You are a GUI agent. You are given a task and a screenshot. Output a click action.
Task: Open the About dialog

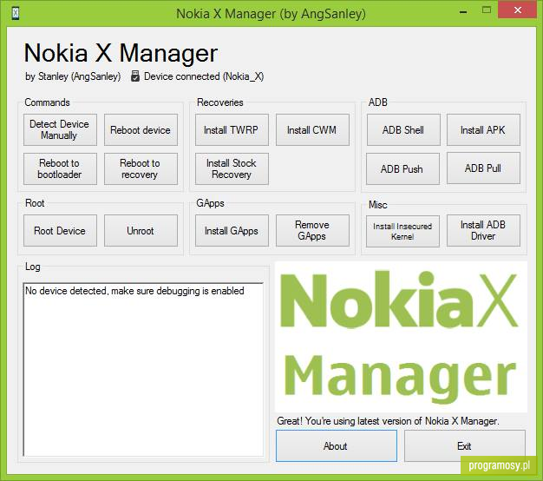pos(337,446)
